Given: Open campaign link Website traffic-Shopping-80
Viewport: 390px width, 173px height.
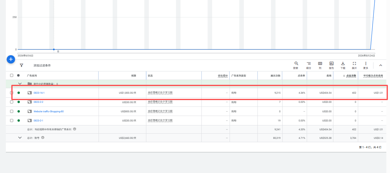Looking at the screenshot, I should (x=49, y=111).
